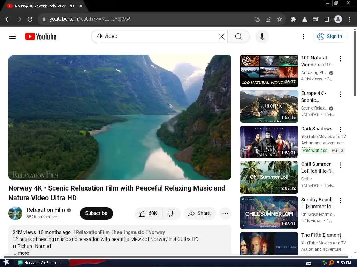This screenshot has width=357, height=267.
Task: Click the orange search tray icon
Action: pos(332,263)
